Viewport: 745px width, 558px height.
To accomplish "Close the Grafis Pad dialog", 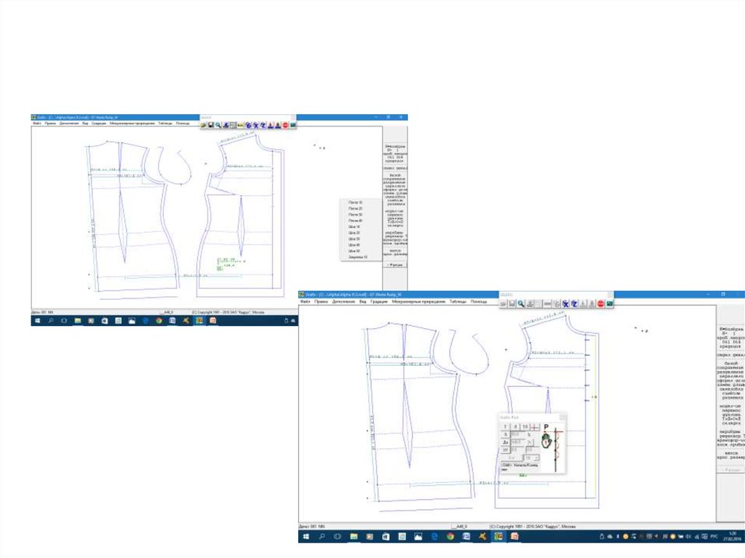I will click(563, 418).
